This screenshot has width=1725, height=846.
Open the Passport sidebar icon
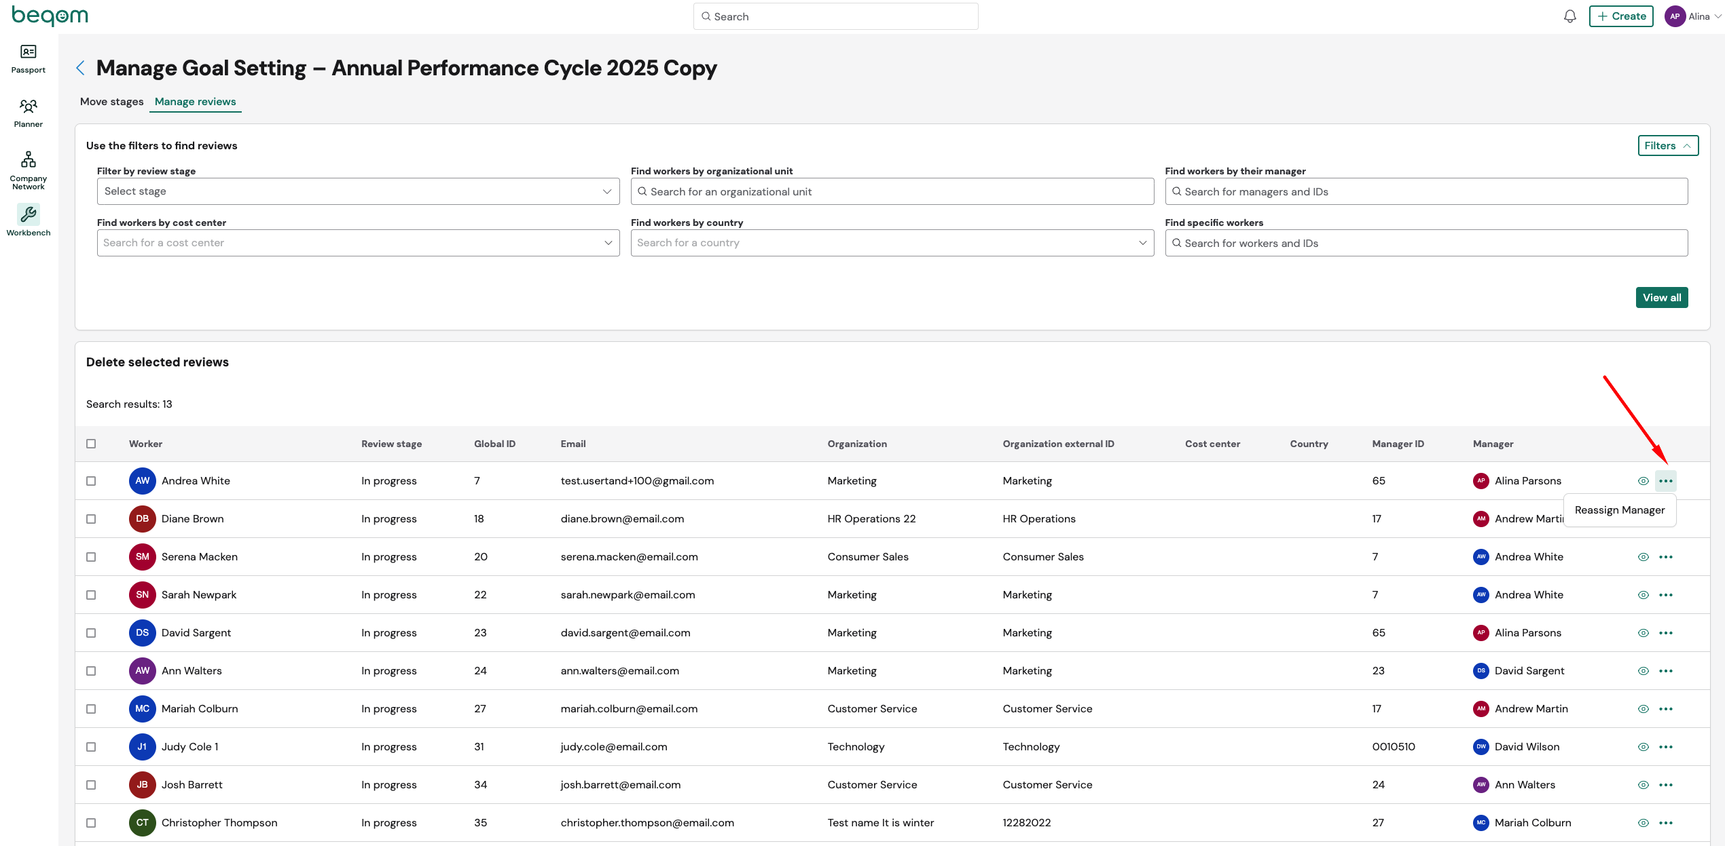28,53
